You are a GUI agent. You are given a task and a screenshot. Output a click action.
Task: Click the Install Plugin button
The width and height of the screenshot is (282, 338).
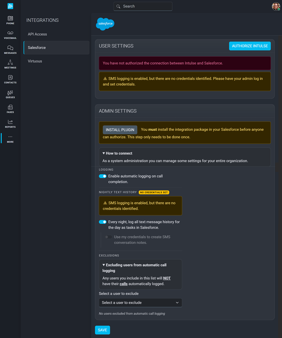pos(120,130)
